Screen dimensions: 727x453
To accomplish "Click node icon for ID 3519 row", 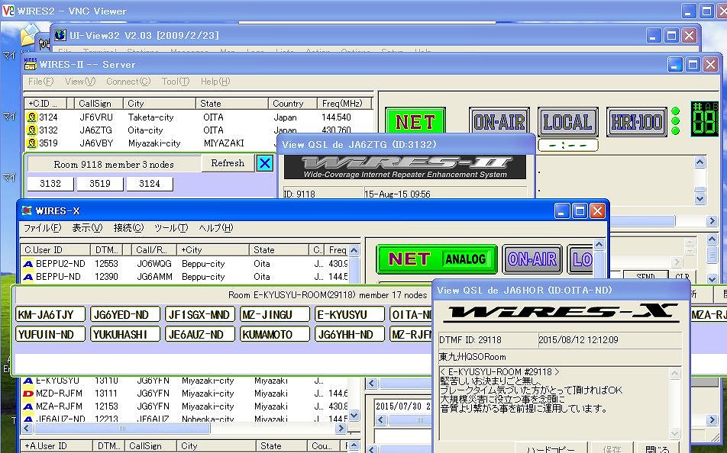I will click(x=31, y=143).
